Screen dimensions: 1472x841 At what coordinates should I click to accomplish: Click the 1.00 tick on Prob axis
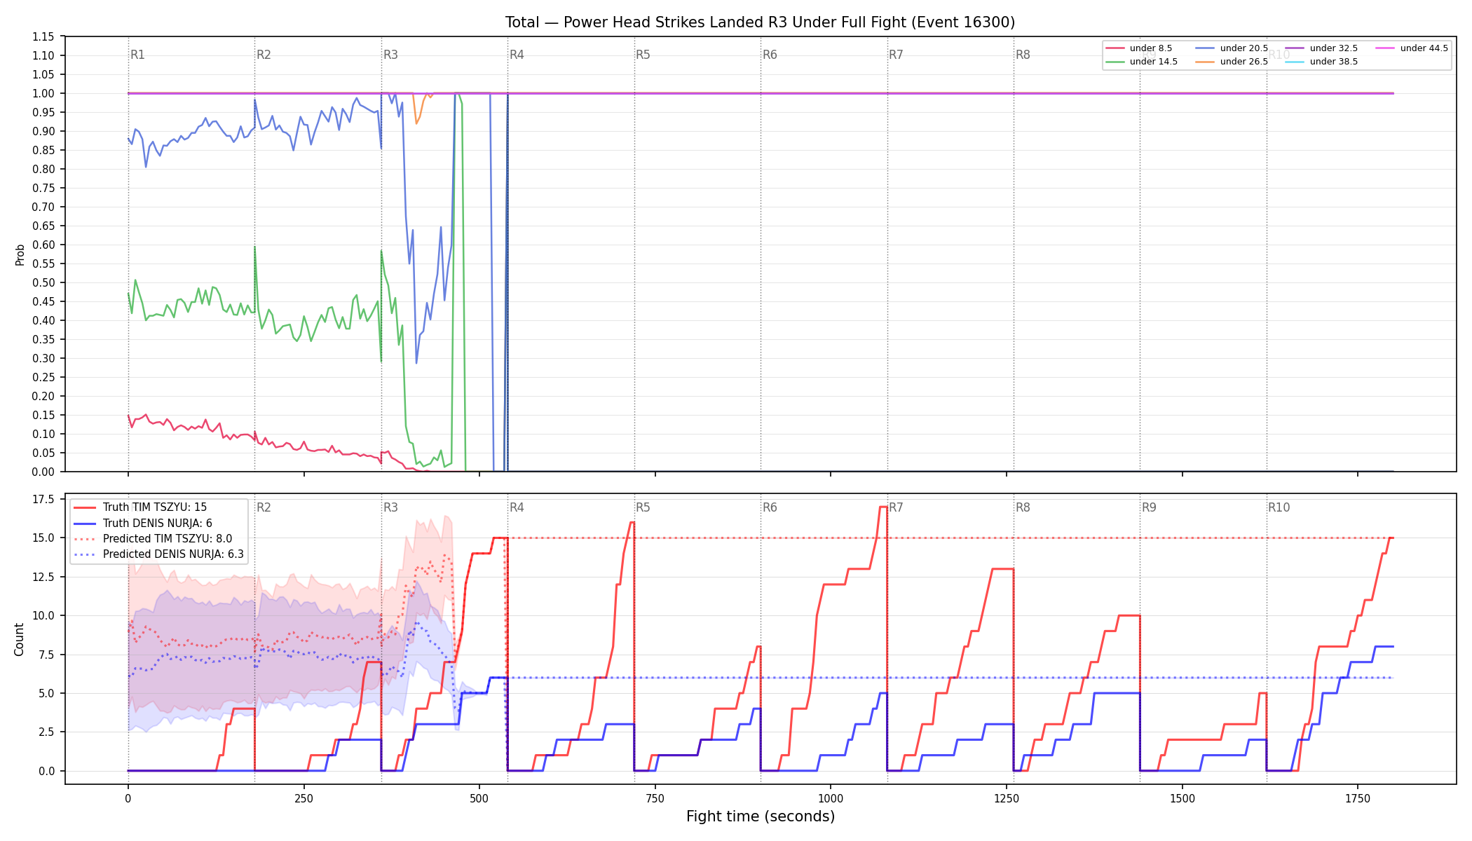tap(43, 93)
